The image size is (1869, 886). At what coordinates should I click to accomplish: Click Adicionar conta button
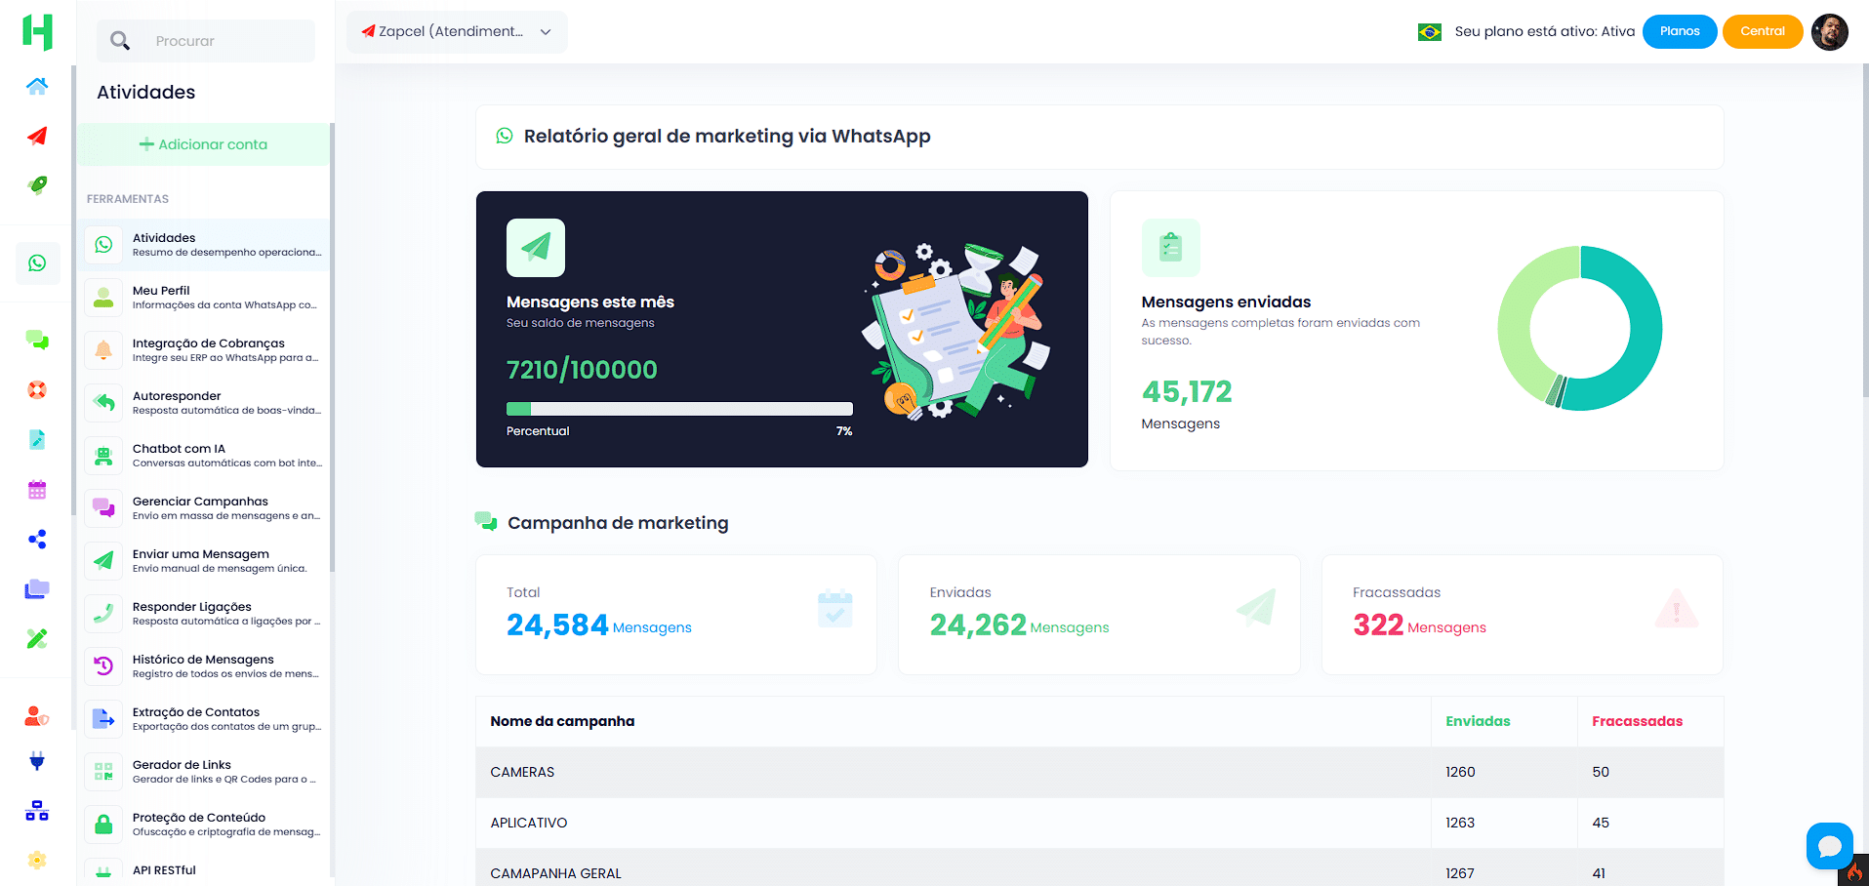[204, 144]
